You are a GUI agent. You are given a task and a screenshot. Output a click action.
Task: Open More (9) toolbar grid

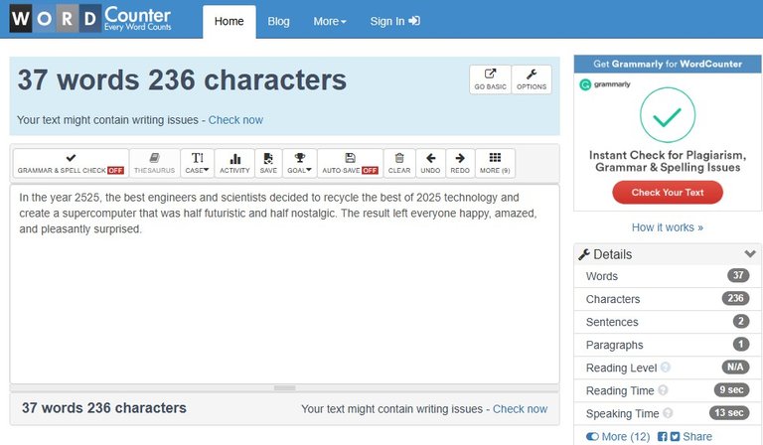(x=495, y=164)
